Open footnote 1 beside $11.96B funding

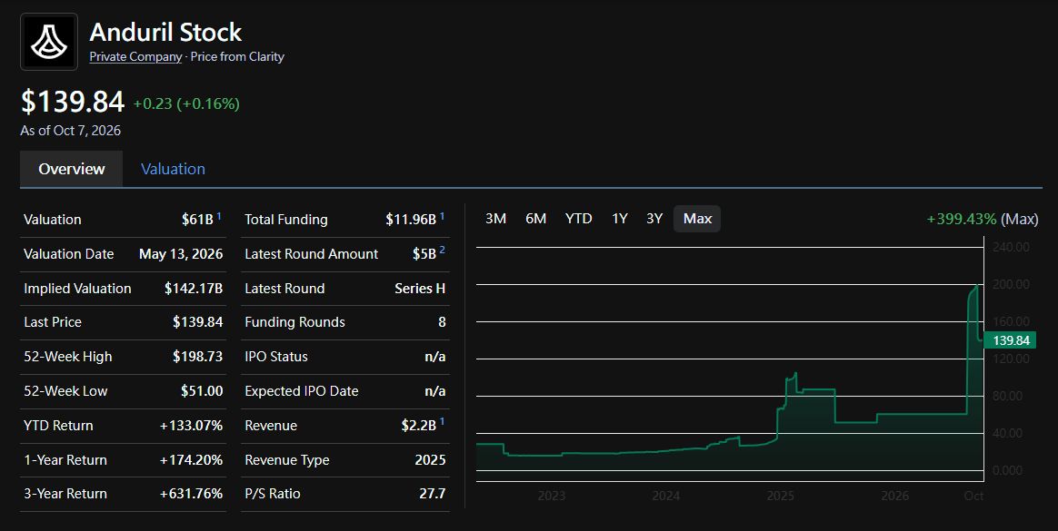[442, 216]
